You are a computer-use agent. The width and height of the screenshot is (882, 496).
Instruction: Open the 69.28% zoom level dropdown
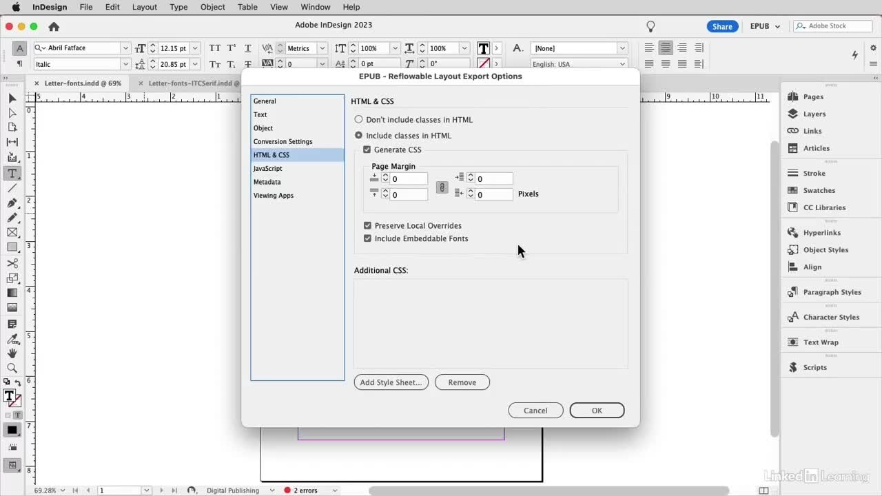tap(62, 490)
